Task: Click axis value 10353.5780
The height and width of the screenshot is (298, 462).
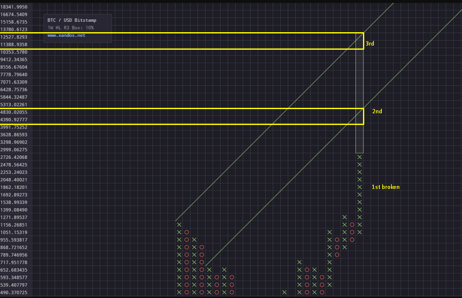Action: [14, 52]
